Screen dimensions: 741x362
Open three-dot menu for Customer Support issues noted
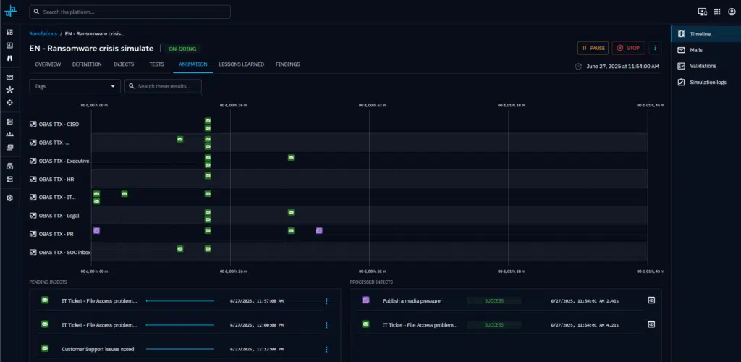click(326, 349)
